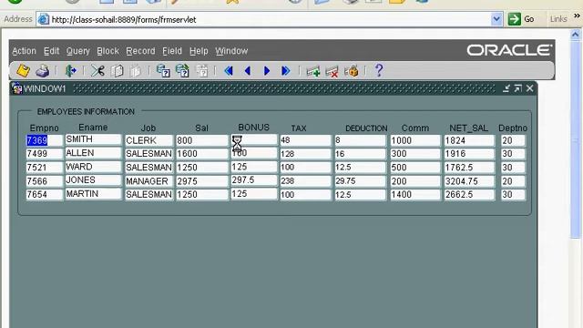
Task: Click the Ename field JONES
Action: point(93,180)
